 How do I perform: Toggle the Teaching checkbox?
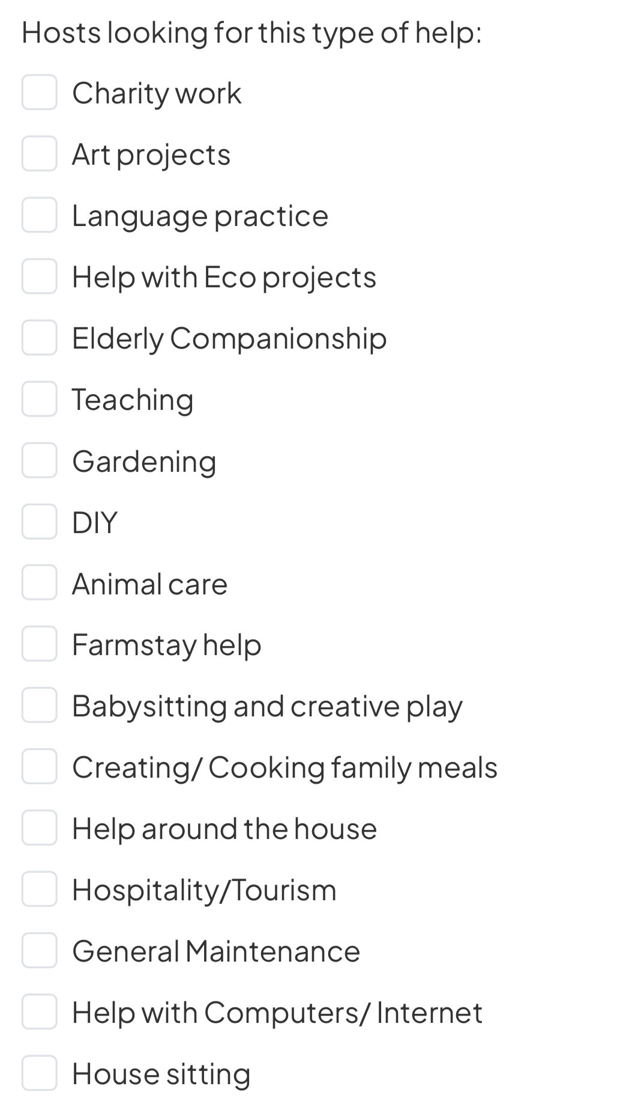[40, 399]
